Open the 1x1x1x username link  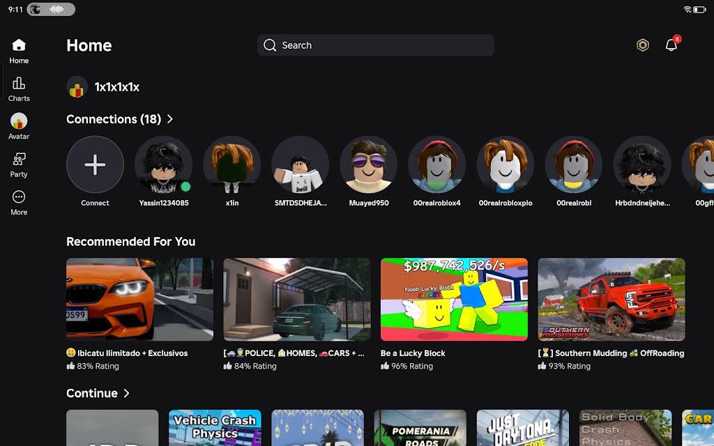(116, 87)
